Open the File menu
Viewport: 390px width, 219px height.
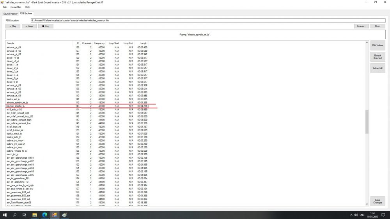click(x=5, y=7)
